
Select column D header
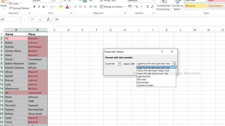[69, 30]
